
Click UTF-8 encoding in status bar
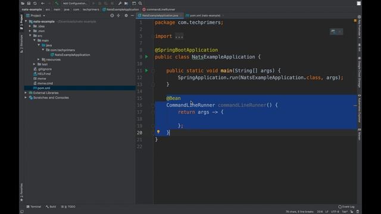point(335,212)
